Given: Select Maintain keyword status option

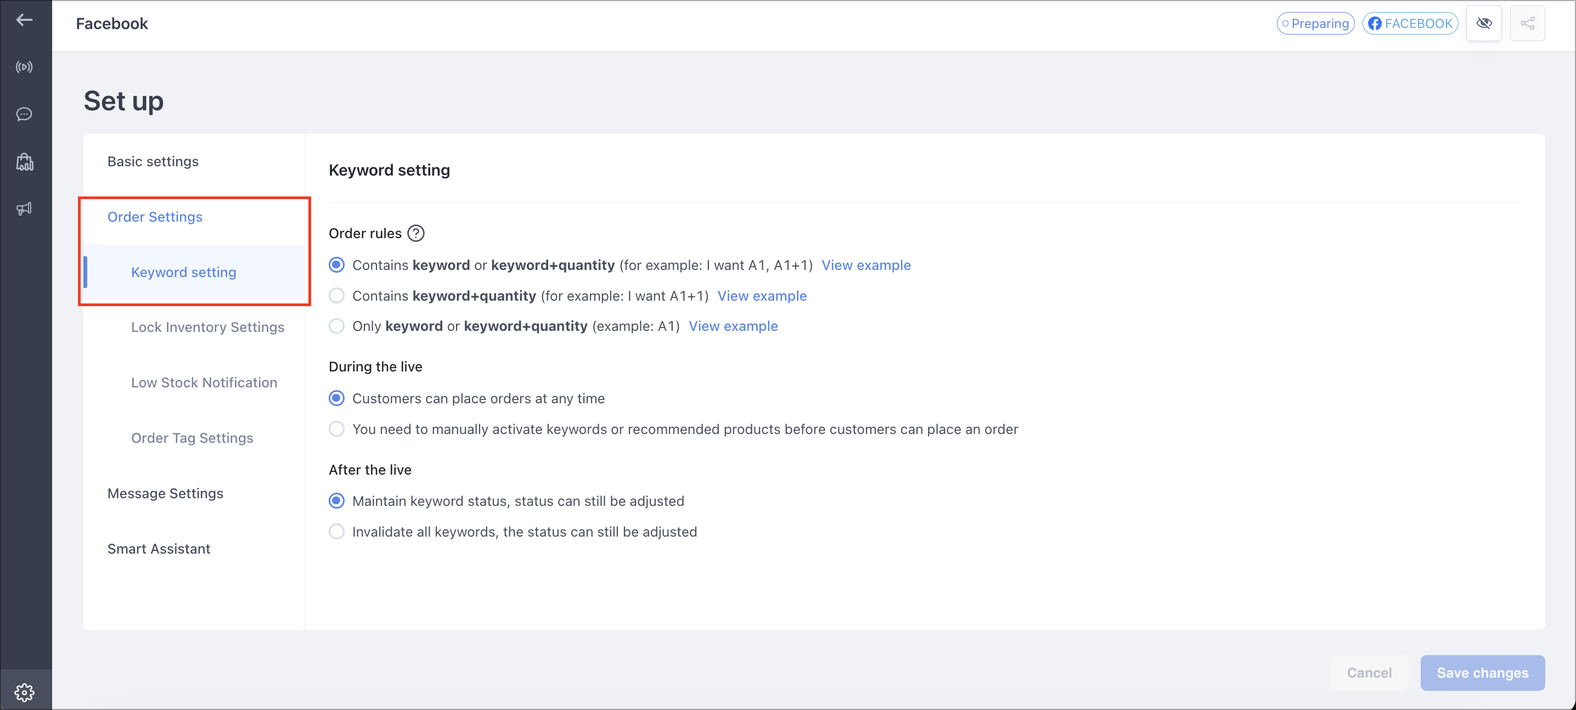Looking at the screenshot, I should point(336,501).
